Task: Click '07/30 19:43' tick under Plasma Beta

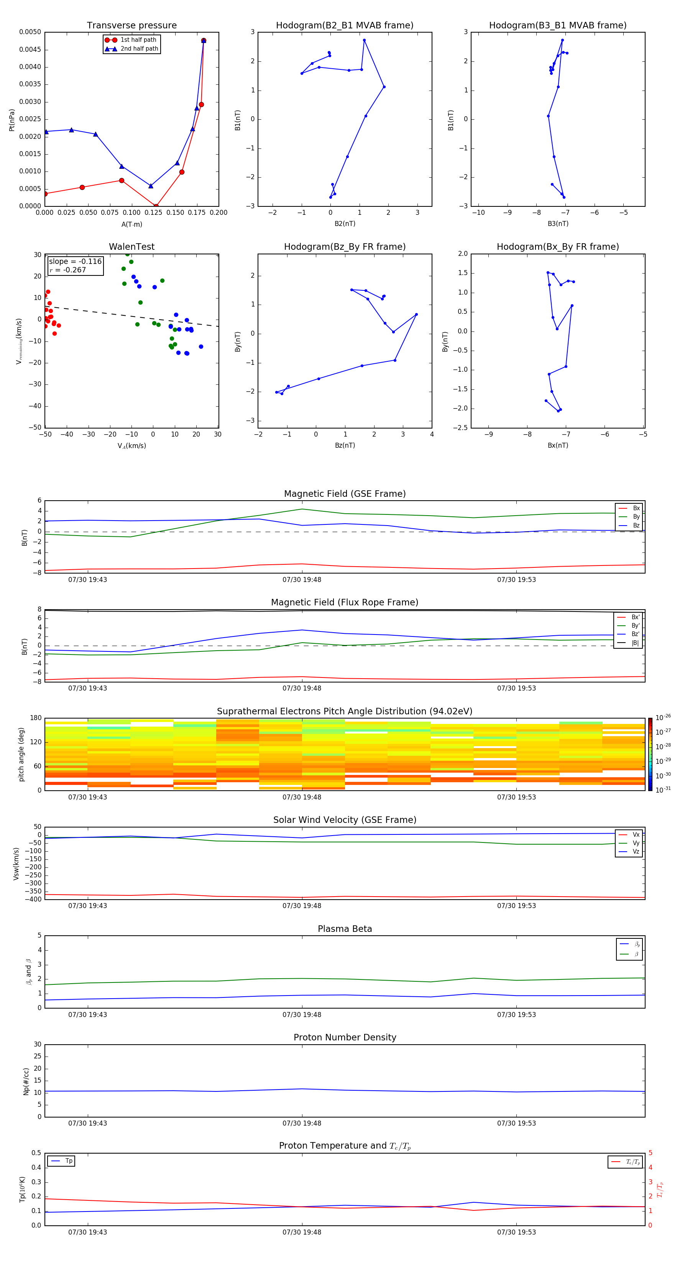Action: (87, 1015)
